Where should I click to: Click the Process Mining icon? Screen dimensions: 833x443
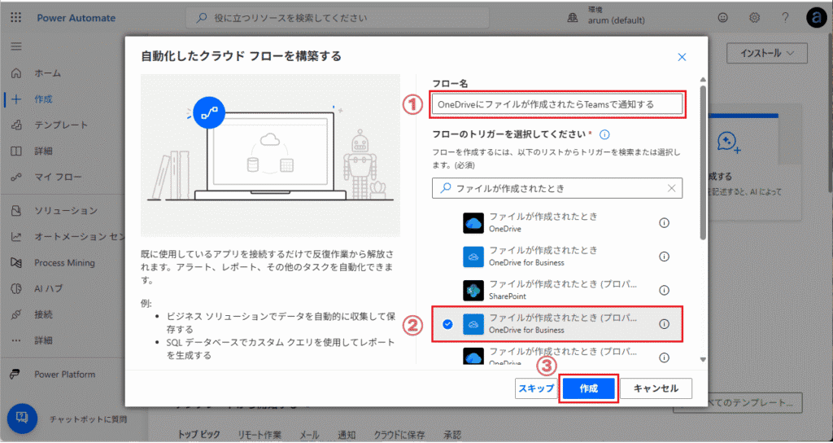pos(16,263)
